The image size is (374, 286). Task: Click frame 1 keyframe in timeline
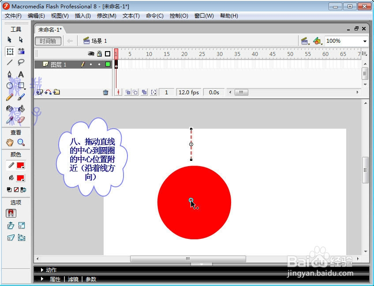tap(116, 64)
